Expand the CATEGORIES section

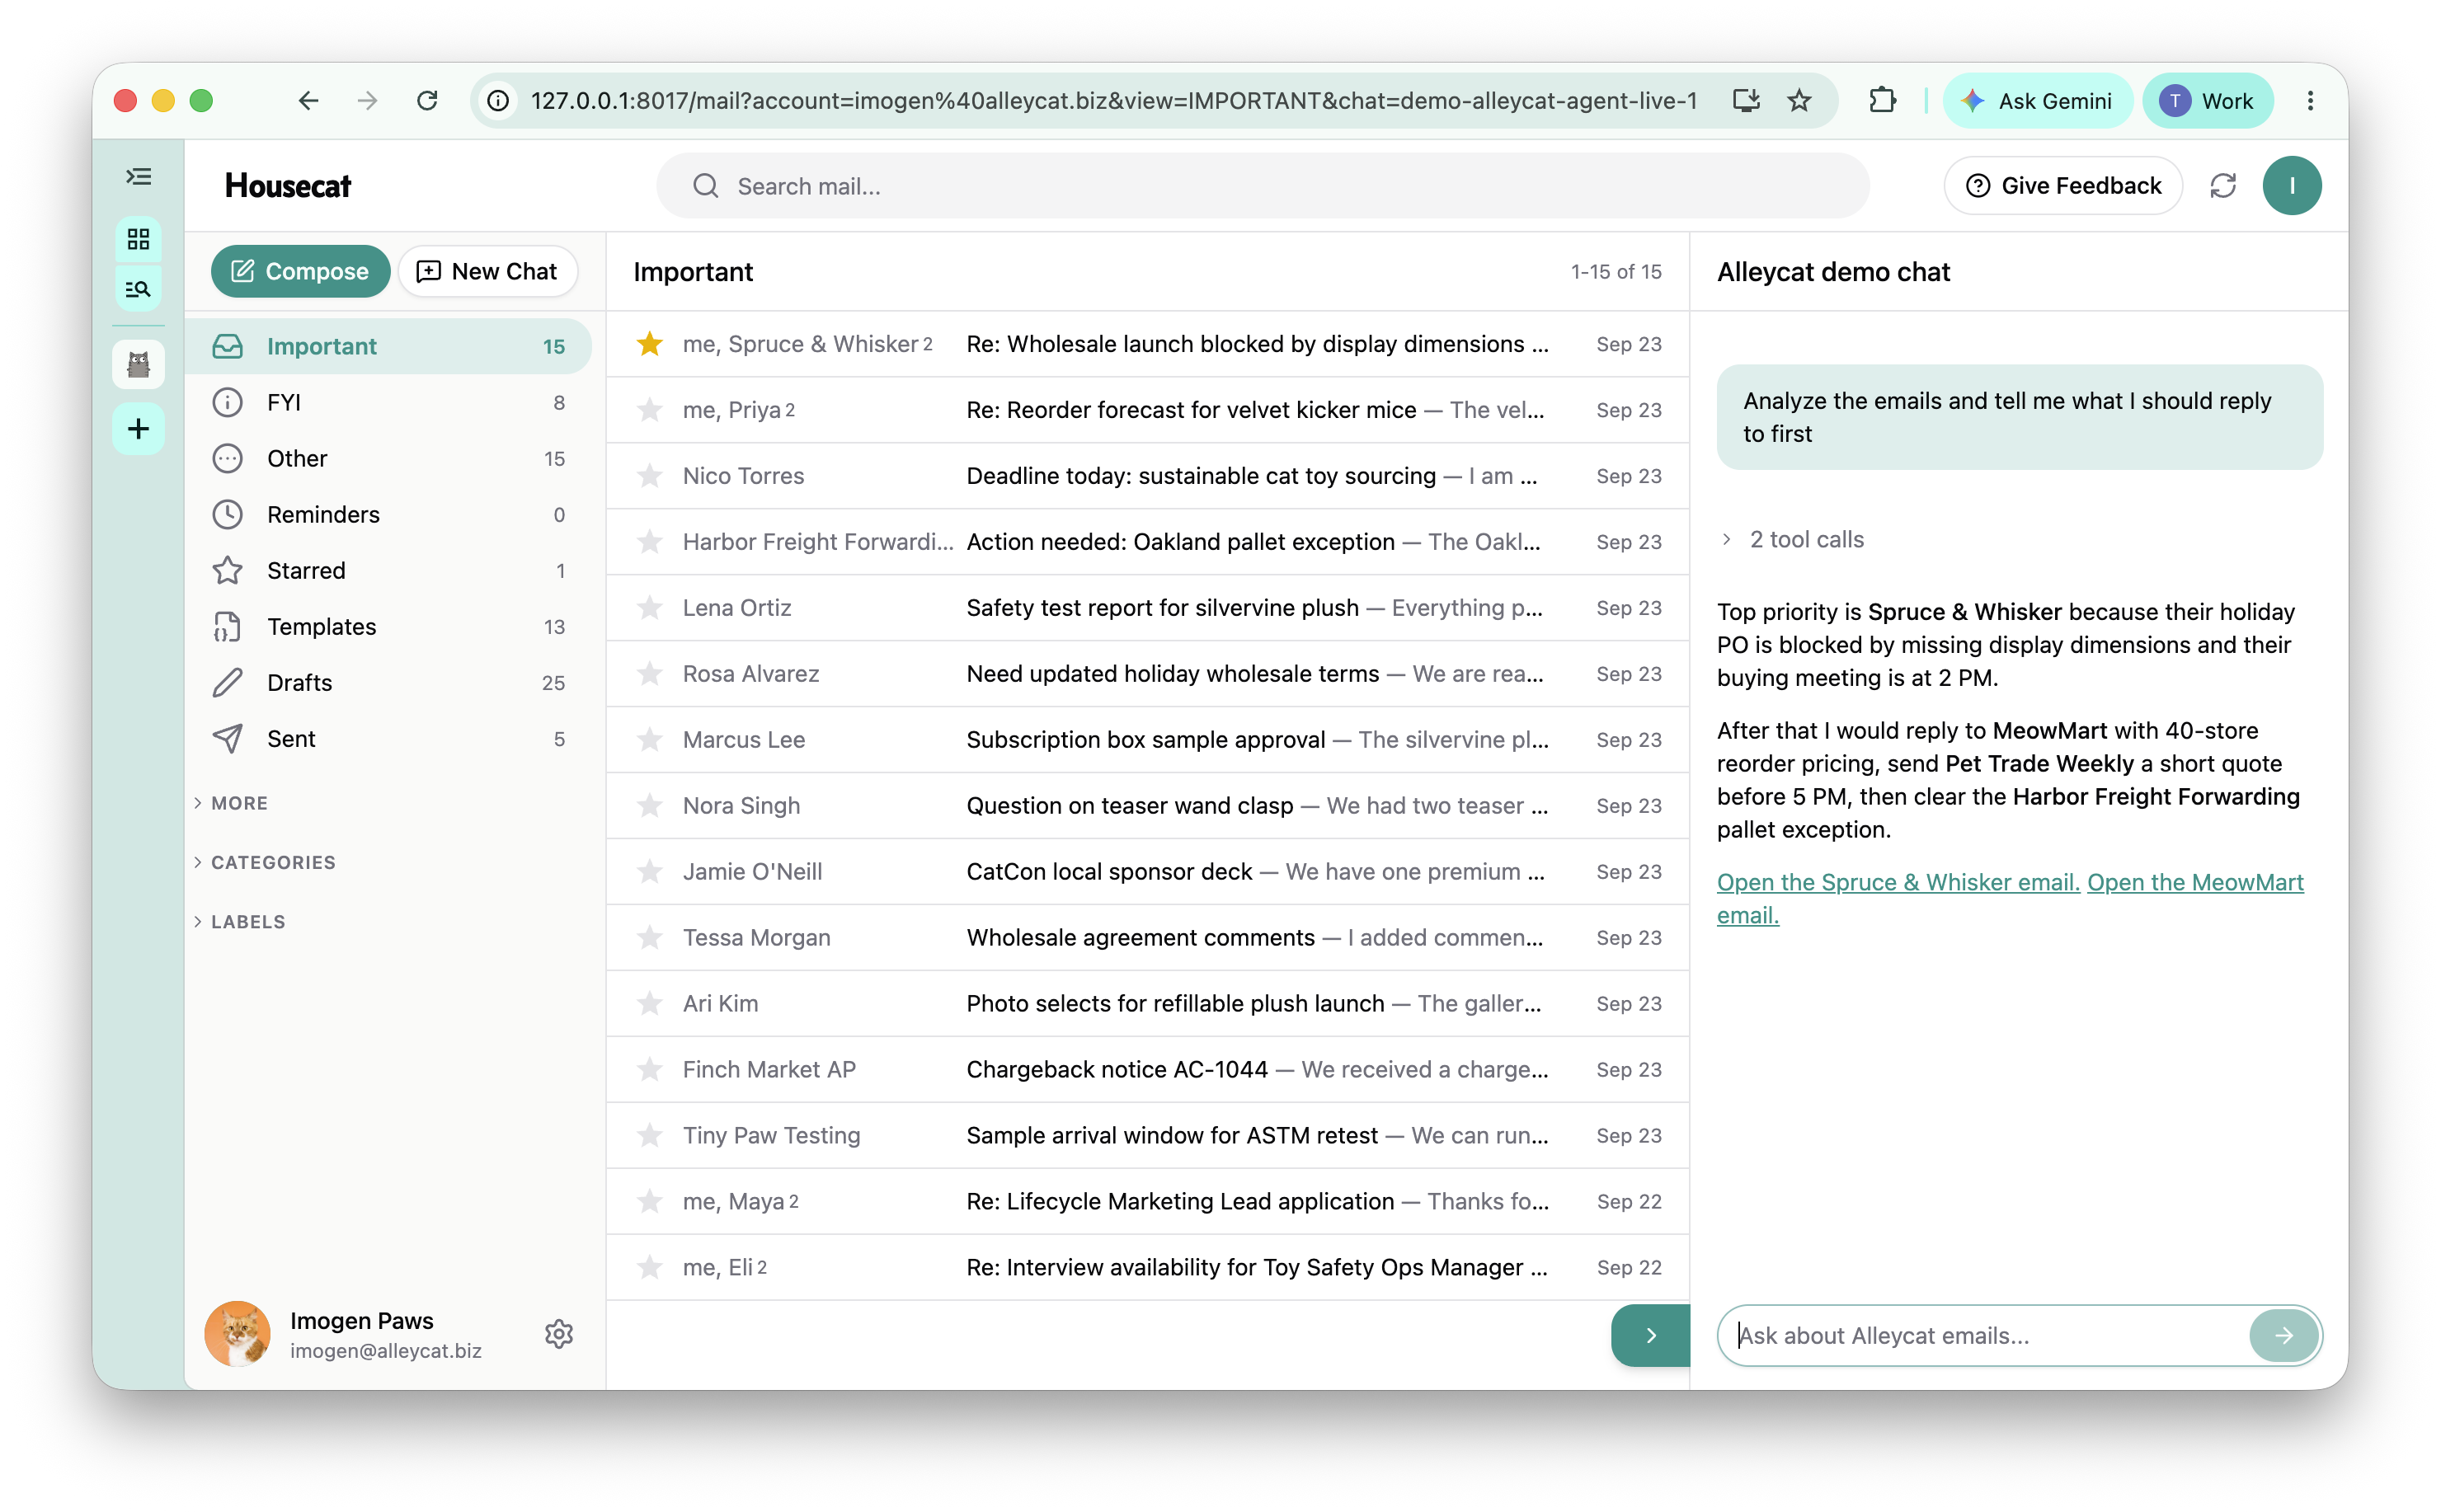point(265,862)
